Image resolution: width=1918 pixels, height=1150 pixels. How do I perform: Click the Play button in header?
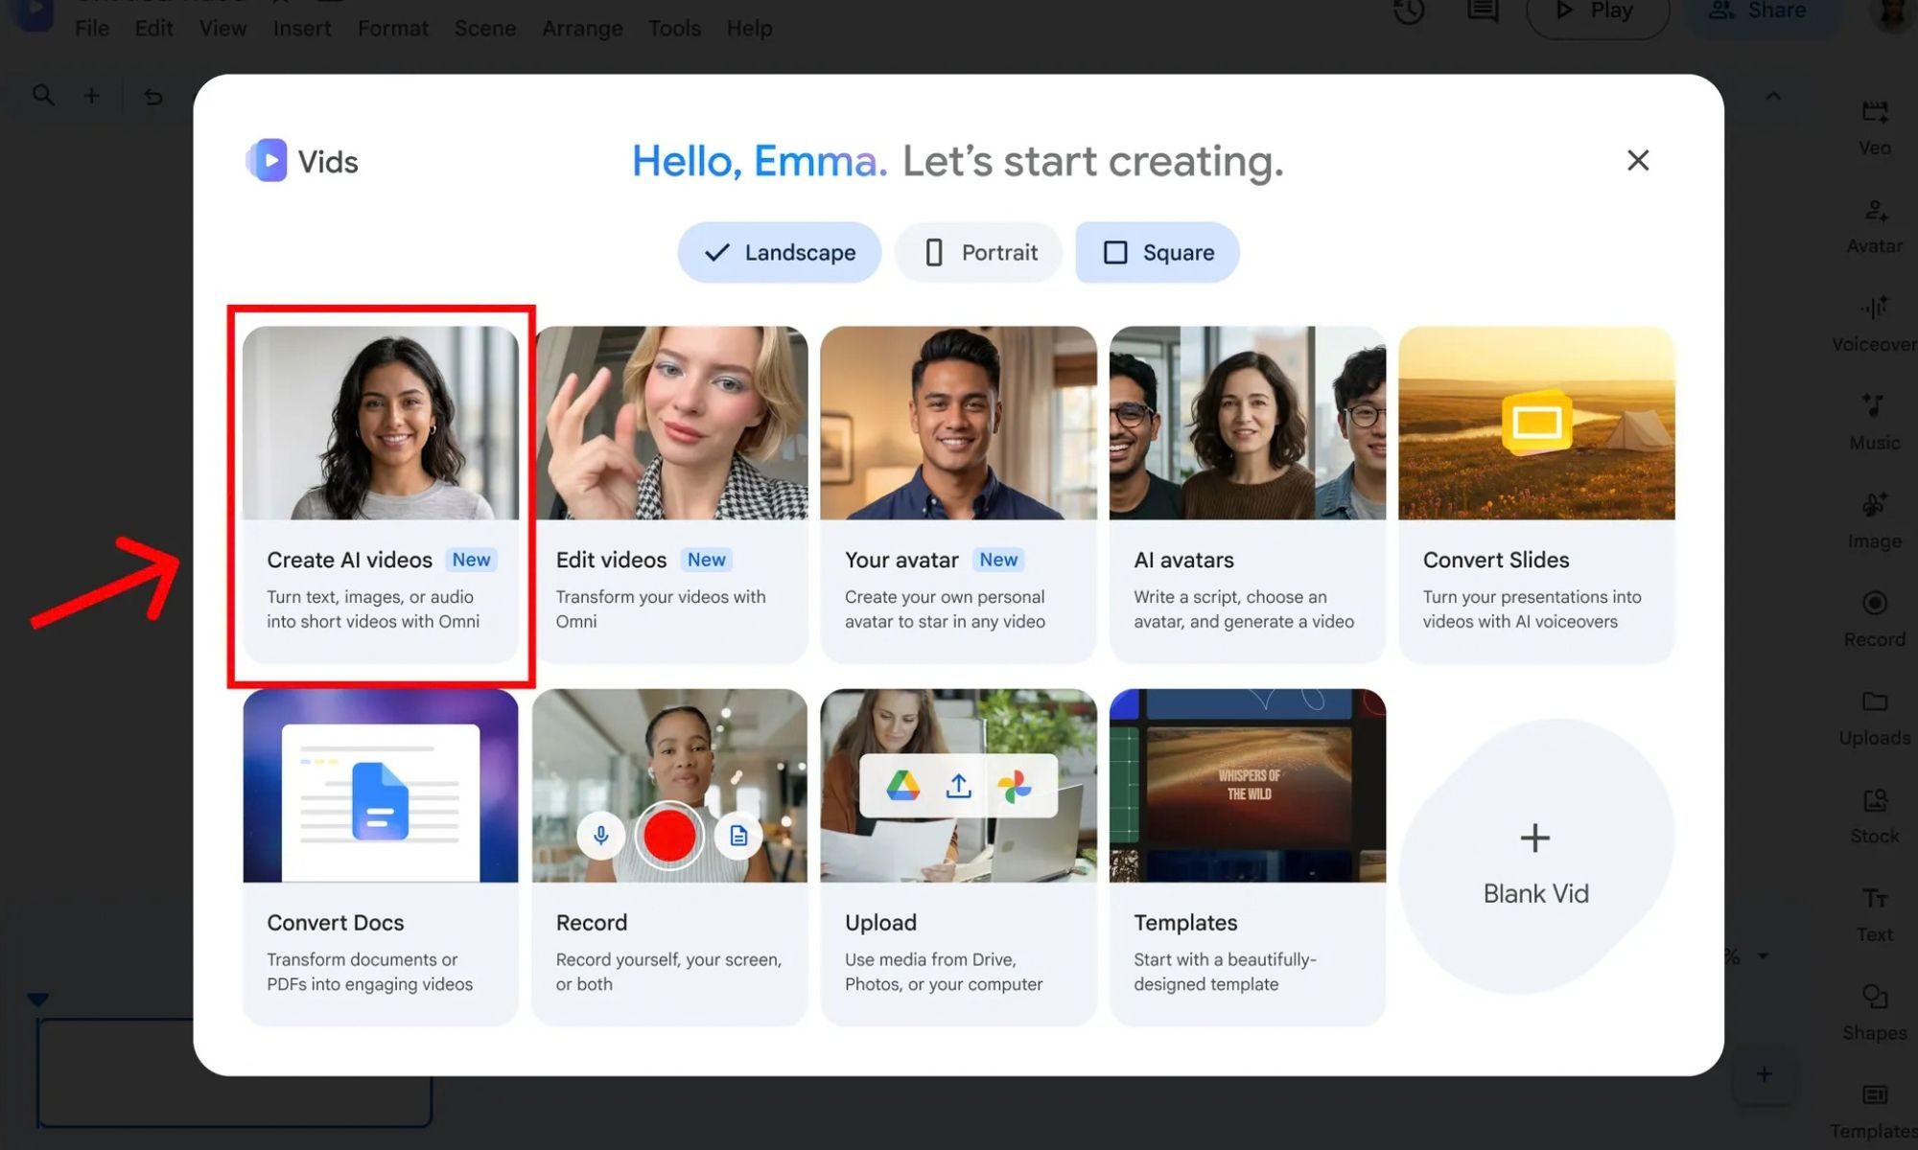[1598, 13]
